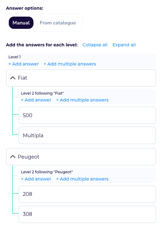Switch to From catalogue option

pos(58,23)
